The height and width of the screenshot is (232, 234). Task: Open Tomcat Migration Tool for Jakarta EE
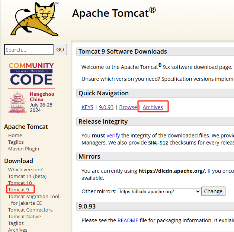33,200
